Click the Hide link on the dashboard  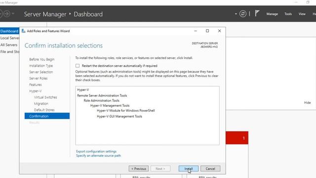(307, 102)
